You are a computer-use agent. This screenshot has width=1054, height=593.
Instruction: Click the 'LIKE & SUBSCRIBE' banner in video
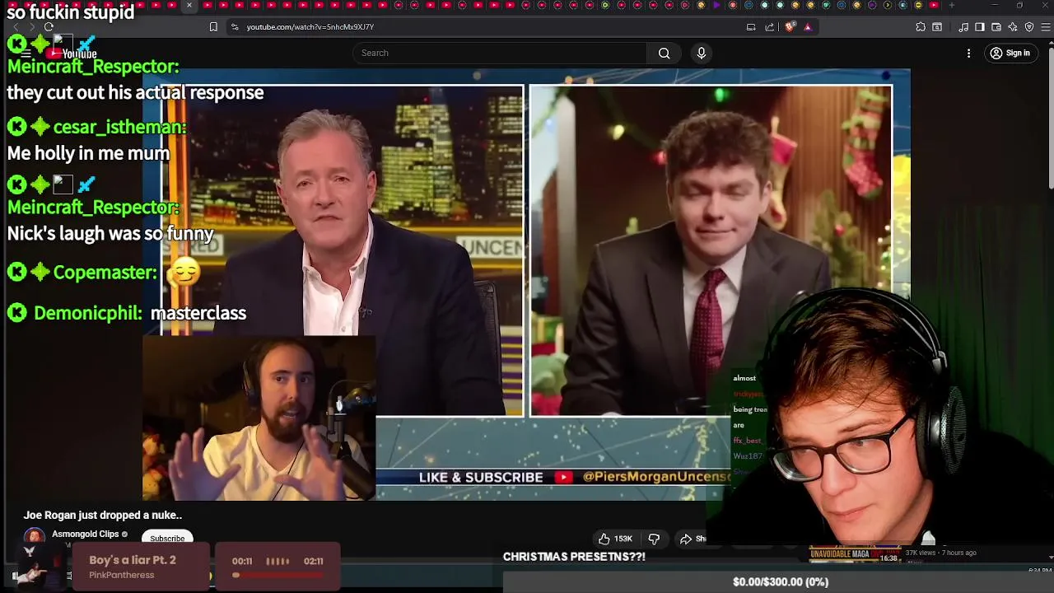pos(481,478)
